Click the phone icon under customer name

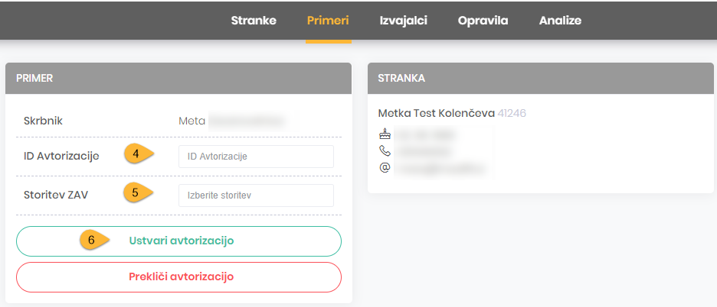coord(385,150)
